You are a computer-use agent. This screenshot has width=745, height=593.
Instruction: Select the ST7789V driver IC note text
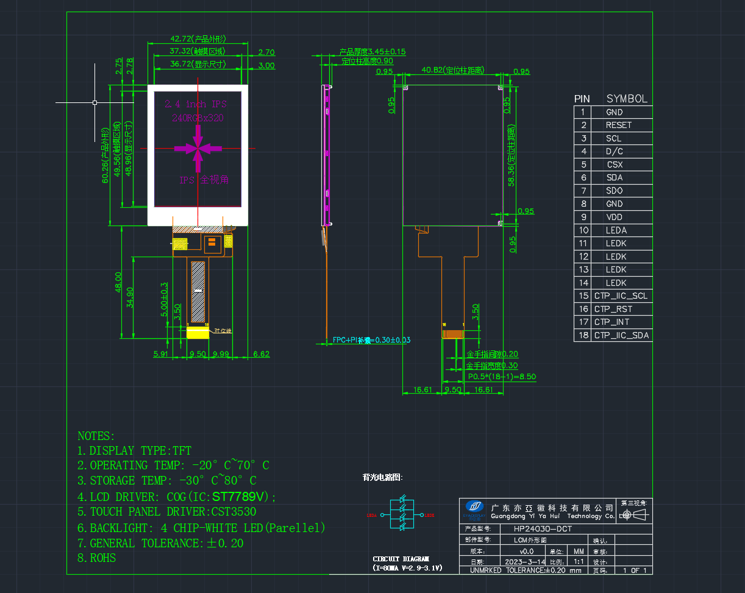pos(240,496)
